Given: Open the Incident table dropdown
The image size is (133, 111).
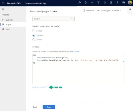Looking at the screenshot, I should point(53,19).
